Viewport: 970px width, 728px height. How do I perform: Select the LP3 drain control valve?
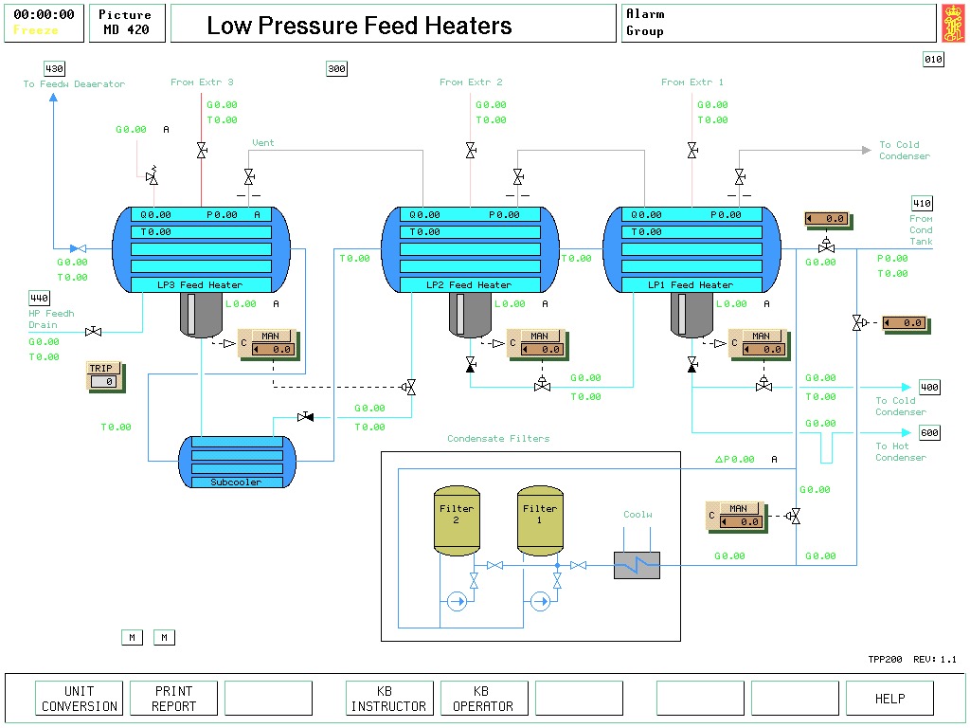click(x=408, y=388)
